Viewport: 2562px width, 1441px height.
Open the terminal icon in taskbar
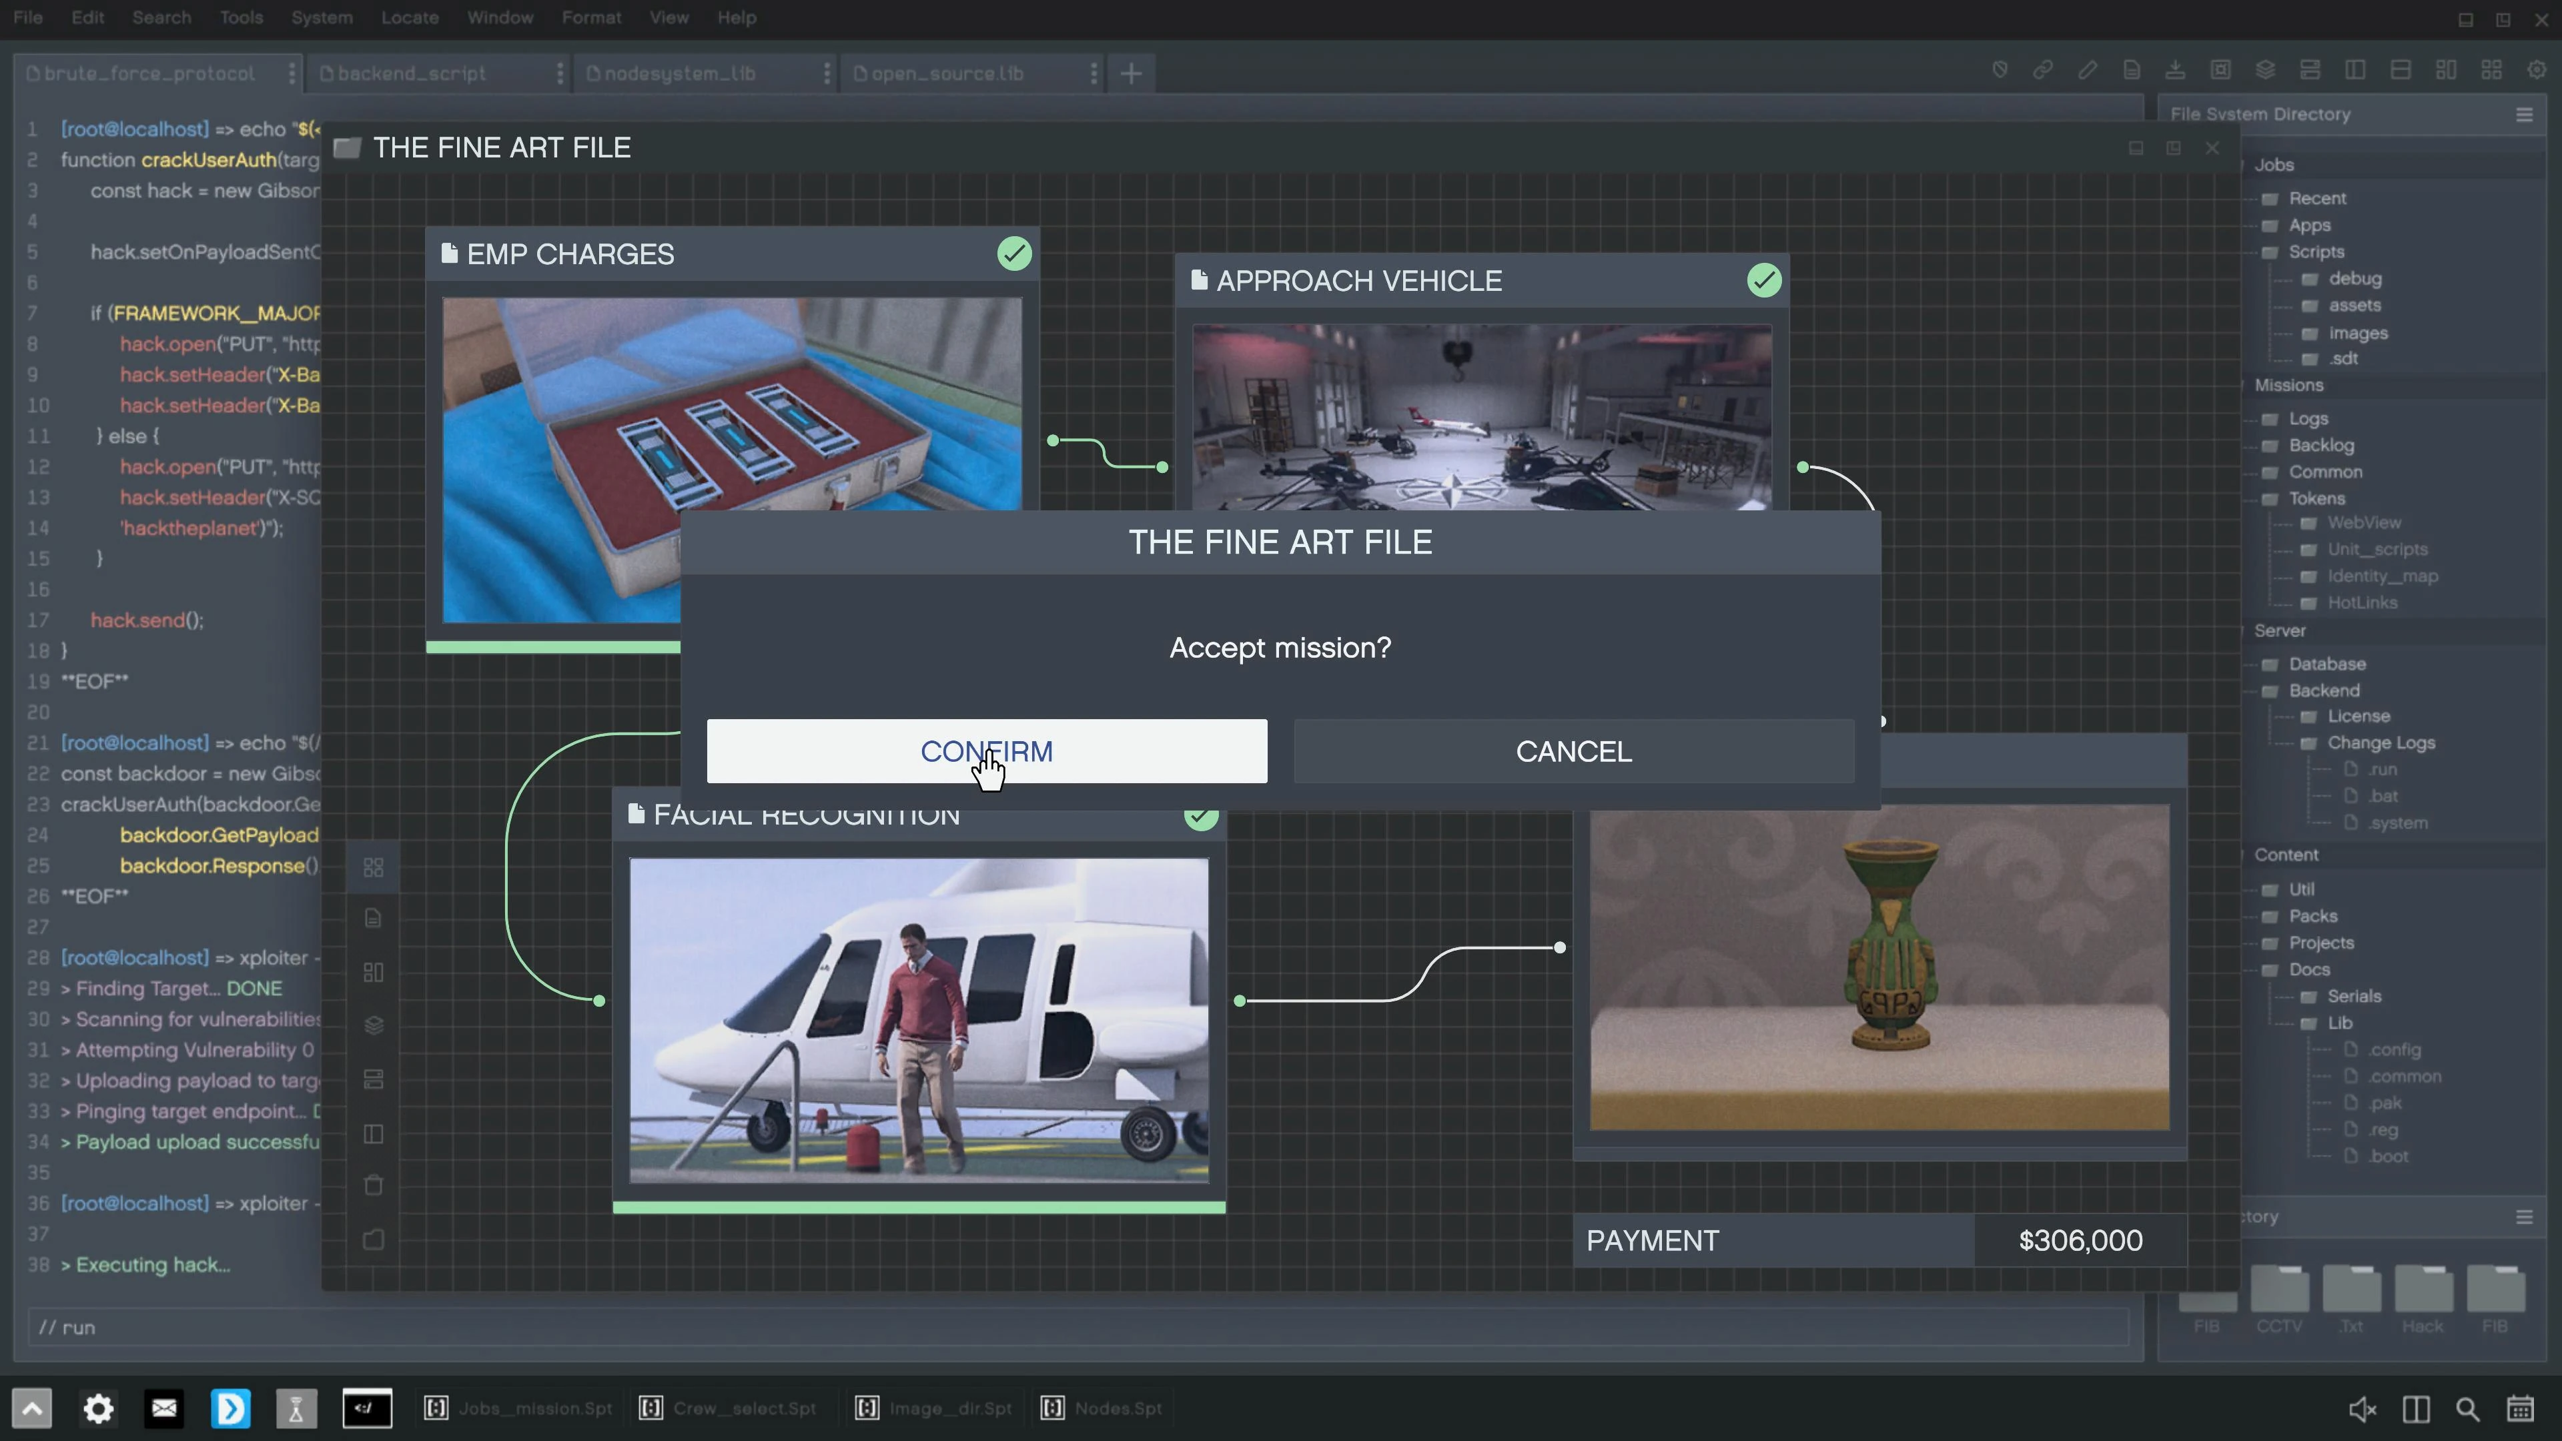(367, 1408)
